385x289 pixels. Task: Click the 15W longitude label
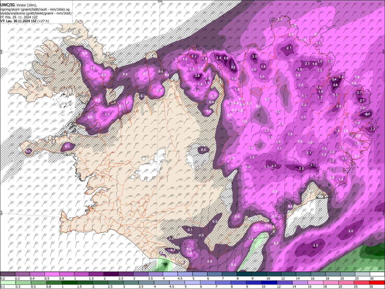(319, 2)
